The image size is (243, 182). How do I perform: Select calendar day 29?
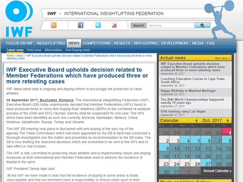pos(227,163)
